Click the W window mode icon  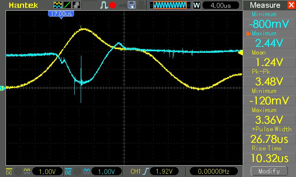(x=196, y=5)
